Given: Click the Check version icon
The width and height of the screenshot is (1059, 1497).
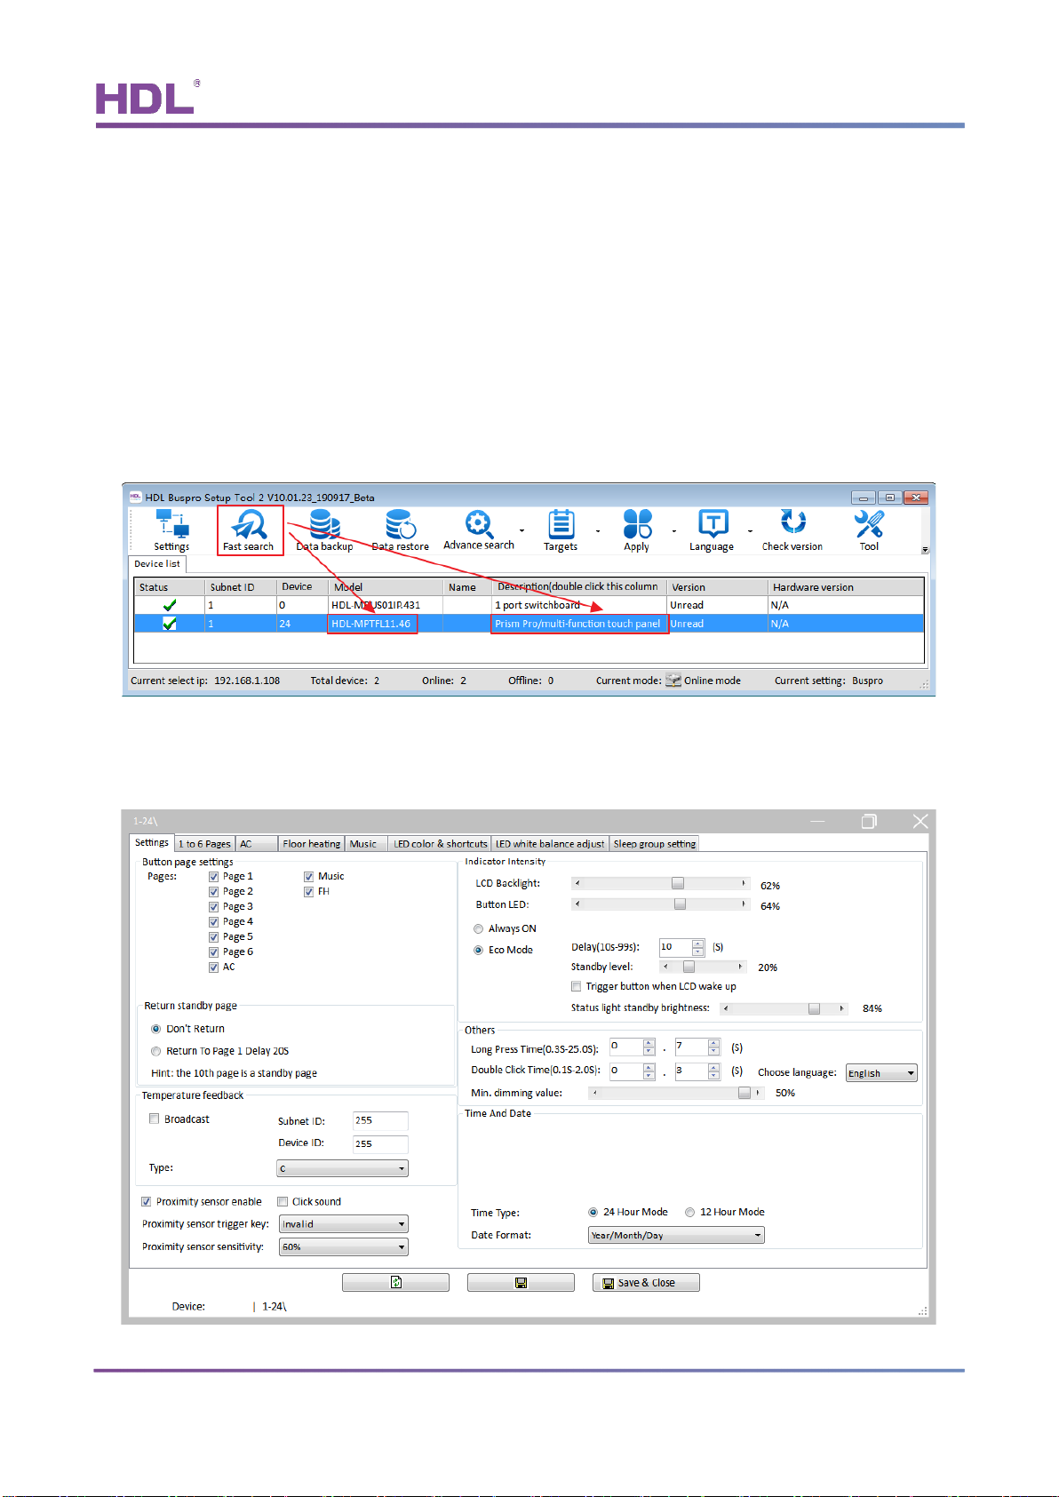Looking at the screenshot, I should (x=792, y=523).
